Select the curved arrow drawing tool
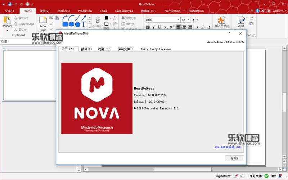The width and height of the screenshot is (288, 180). click(x=65, y=18)
